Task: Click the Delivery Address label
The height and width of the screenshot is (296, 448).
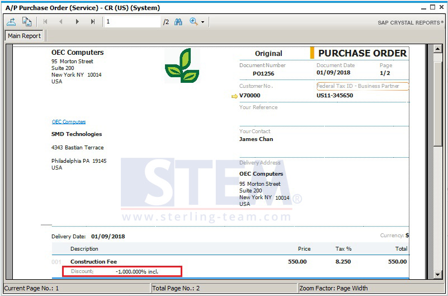Action: click(260, 163)
